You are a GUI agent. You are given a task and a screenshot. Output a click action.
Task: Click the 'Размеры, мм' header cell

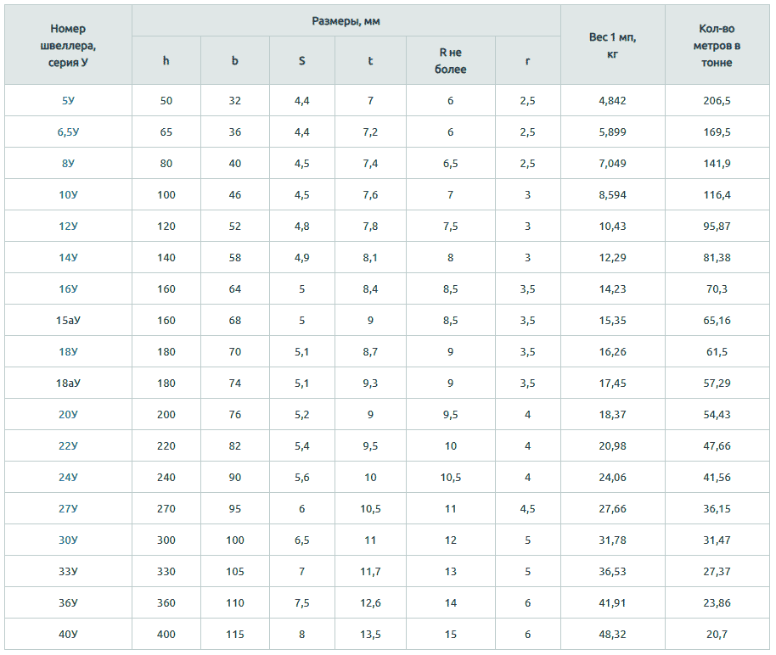tap(346, 20)
